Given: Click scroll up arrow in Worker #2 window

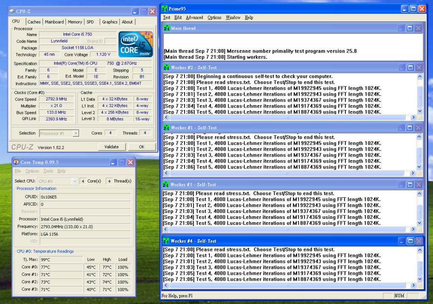Looking at the screenshot, I should pos(420,77).
